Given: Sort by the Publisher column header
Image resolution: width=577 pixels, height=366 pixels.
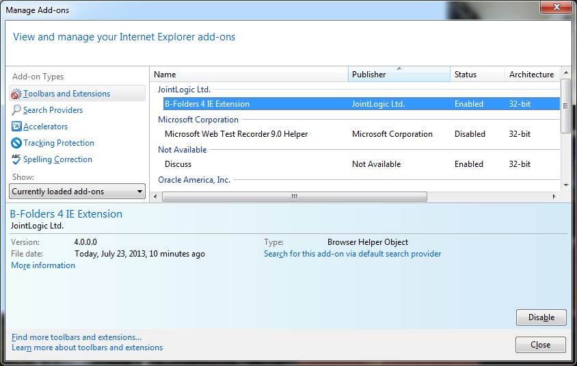Looking at the screenshot, I should click(x=399, y=75).
